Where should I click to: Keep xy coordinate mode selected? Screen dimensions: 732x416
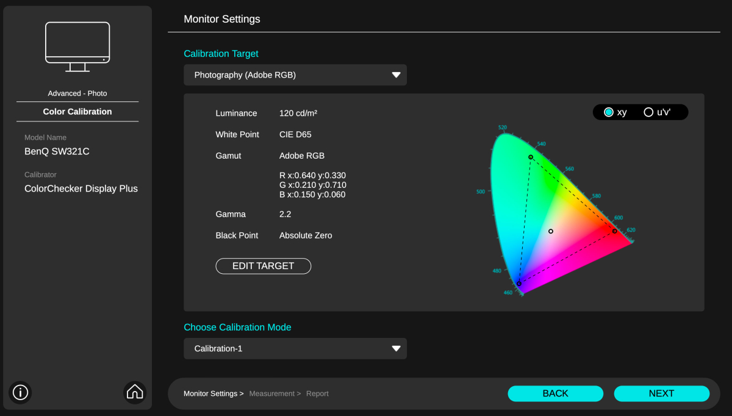pos(609,112)
